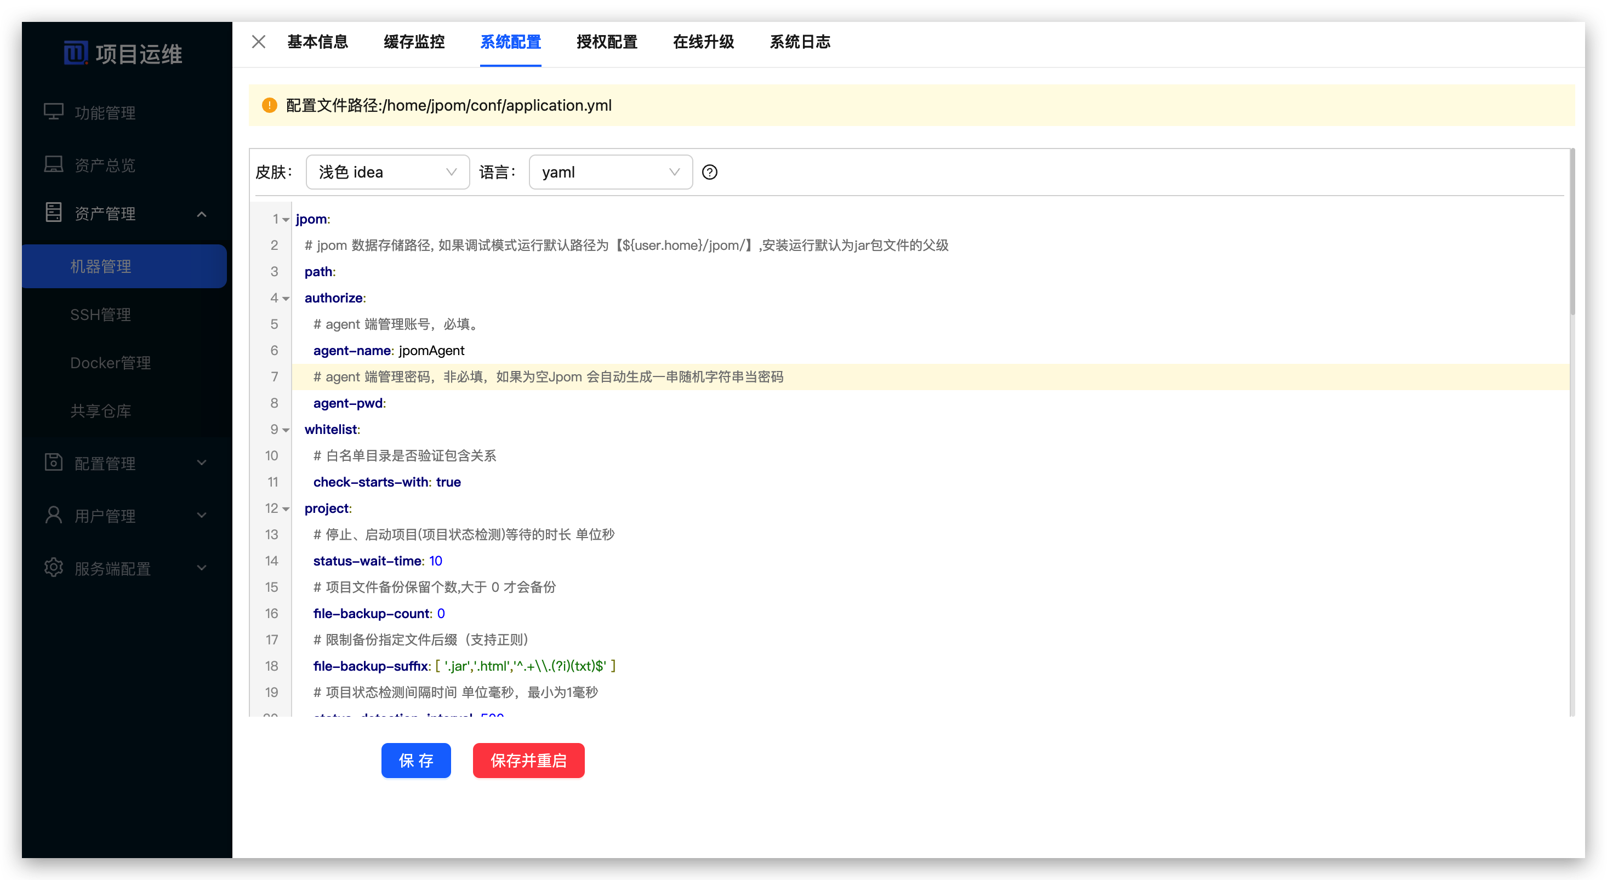Click the help icon beside yaml selector

[710, 172]
